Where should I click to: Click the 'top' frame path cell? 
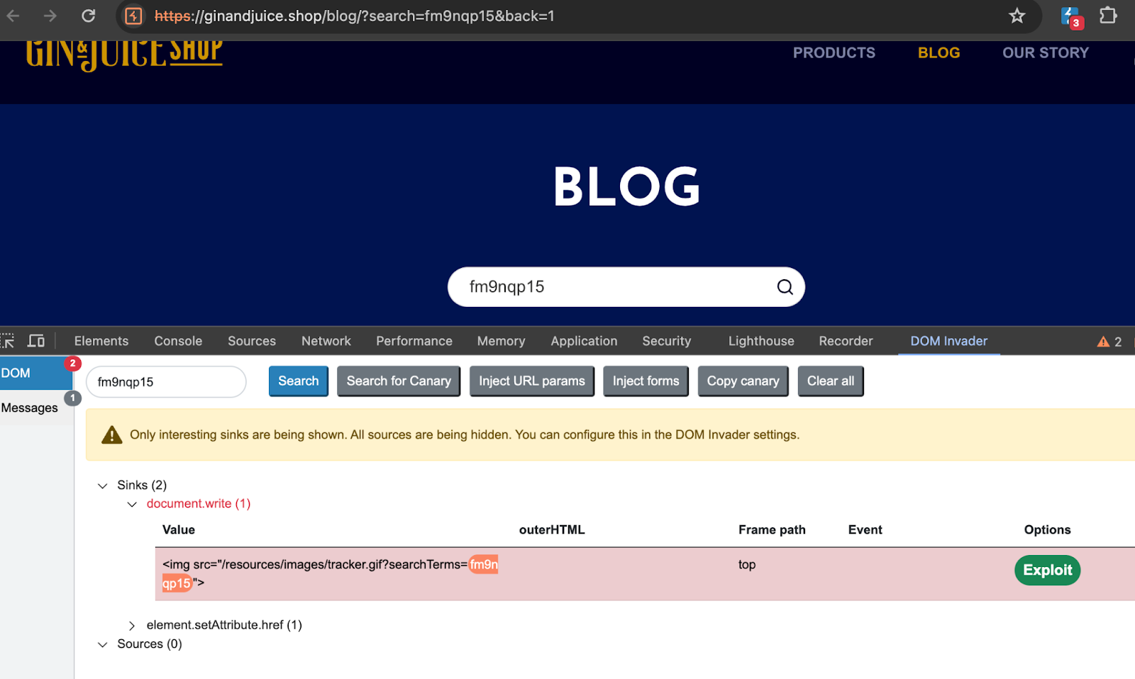(x=747, y=565)
